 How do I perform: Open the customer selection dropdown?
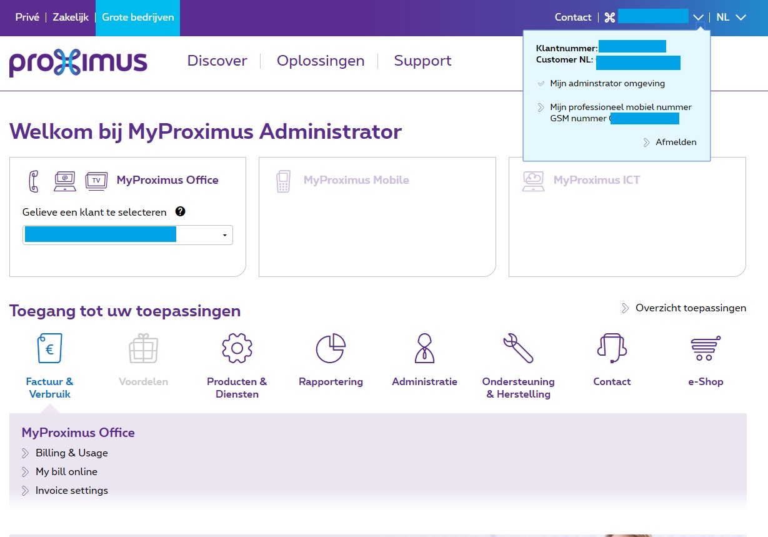tap(127, 235)
